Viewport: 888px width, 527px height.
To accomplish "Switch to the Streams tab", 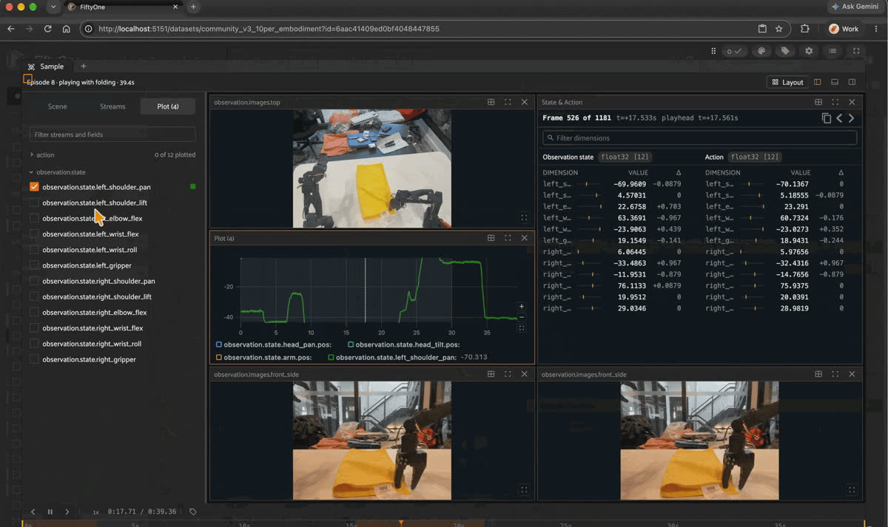I will [112, 106].
